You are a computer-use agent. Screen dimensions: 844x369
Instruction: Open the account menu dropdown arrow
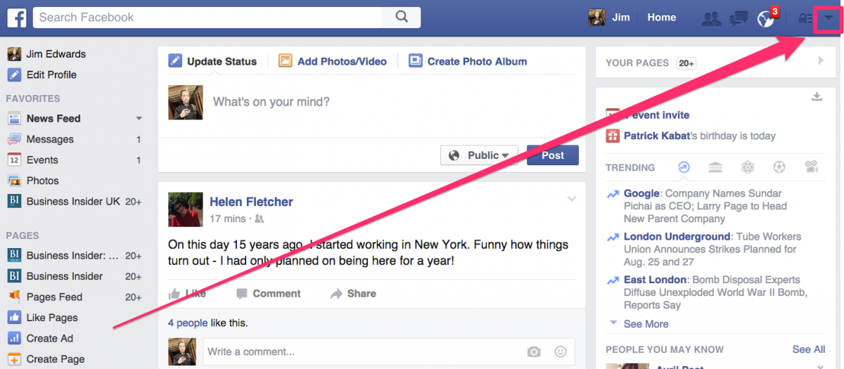pos(829,18)
